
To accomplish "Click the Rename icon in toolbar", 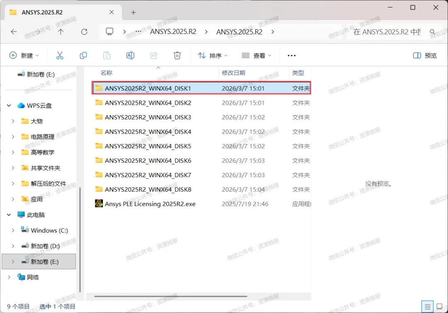I will pyautogui.click(x=130, y=55).
